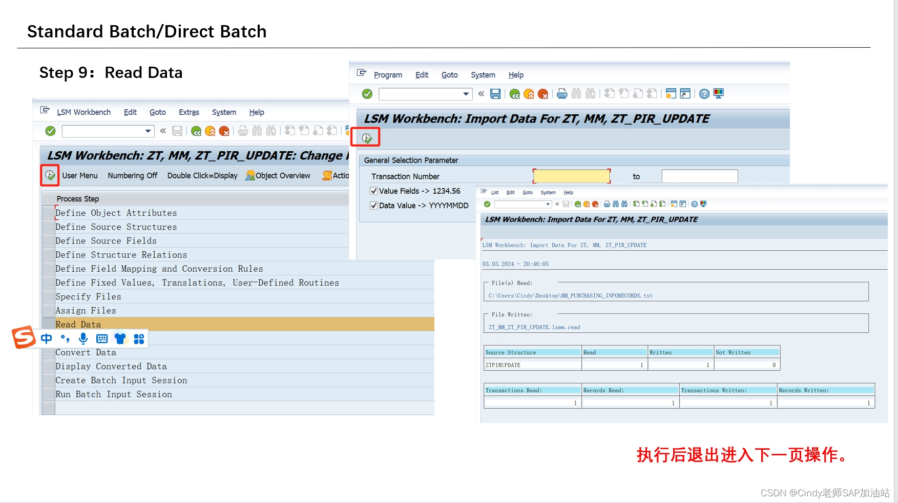Click the microphone icon on the Sogou toolbar
Screen dimensions: 898x503
83,338
